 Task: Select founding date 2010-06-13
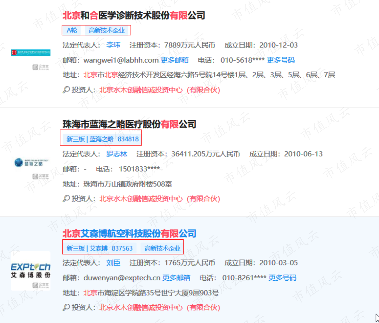click(303, 154)
